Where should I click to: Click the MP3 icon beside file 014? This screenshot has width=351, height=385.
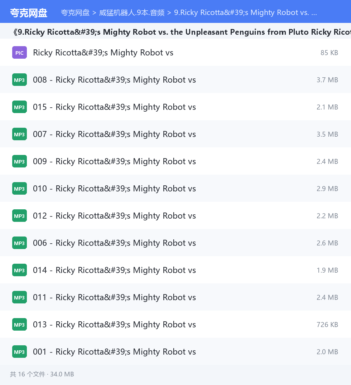pos(19,270)
